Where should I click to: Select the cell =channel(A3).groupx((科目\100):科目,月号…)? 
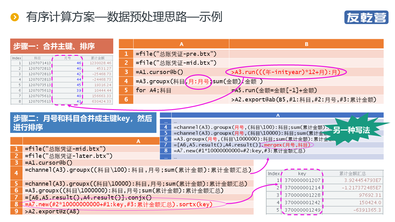pyautogui.click(x=138, y=173)
